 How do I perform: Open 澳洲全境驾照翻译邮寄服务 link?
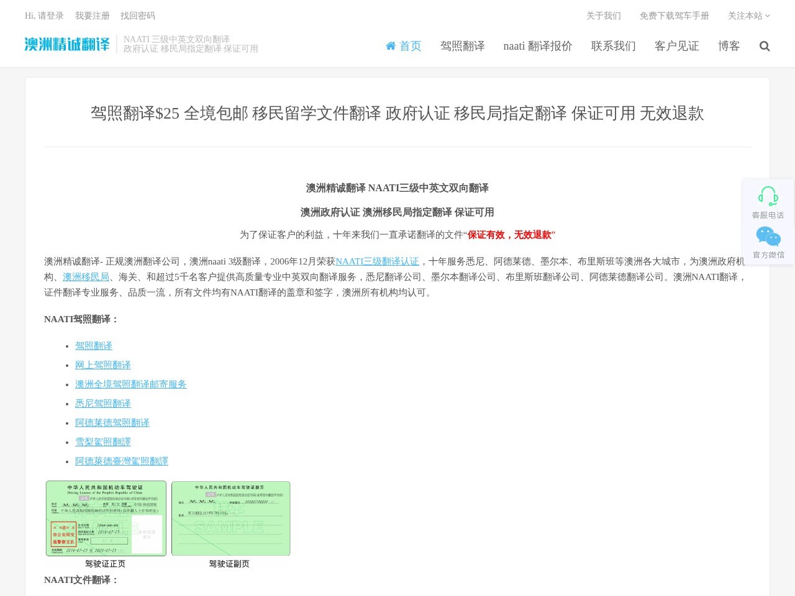coord(131,384)
